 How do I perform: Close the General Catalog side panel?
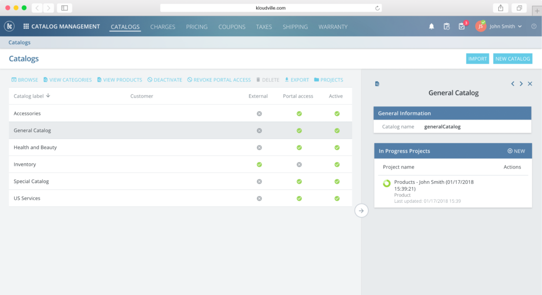pyautogui.click(x=530, y=84)
